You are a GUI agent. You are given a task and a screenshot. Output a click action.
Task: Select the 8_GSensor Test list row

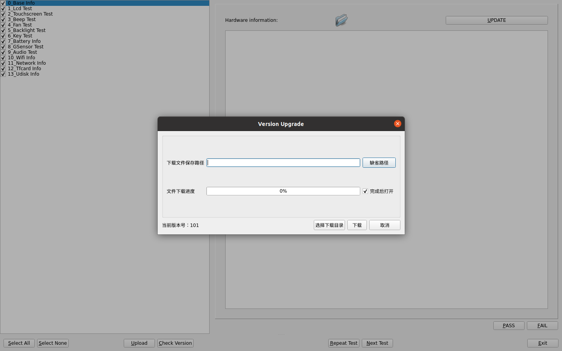[105, 47]
